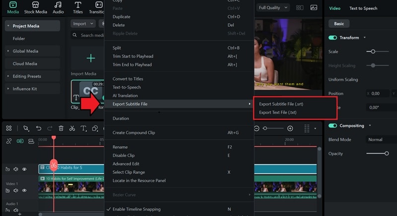Viewport: 397px width, 216px height.
Task: Click the Opacity slider handle
Action: click(387, 154)
